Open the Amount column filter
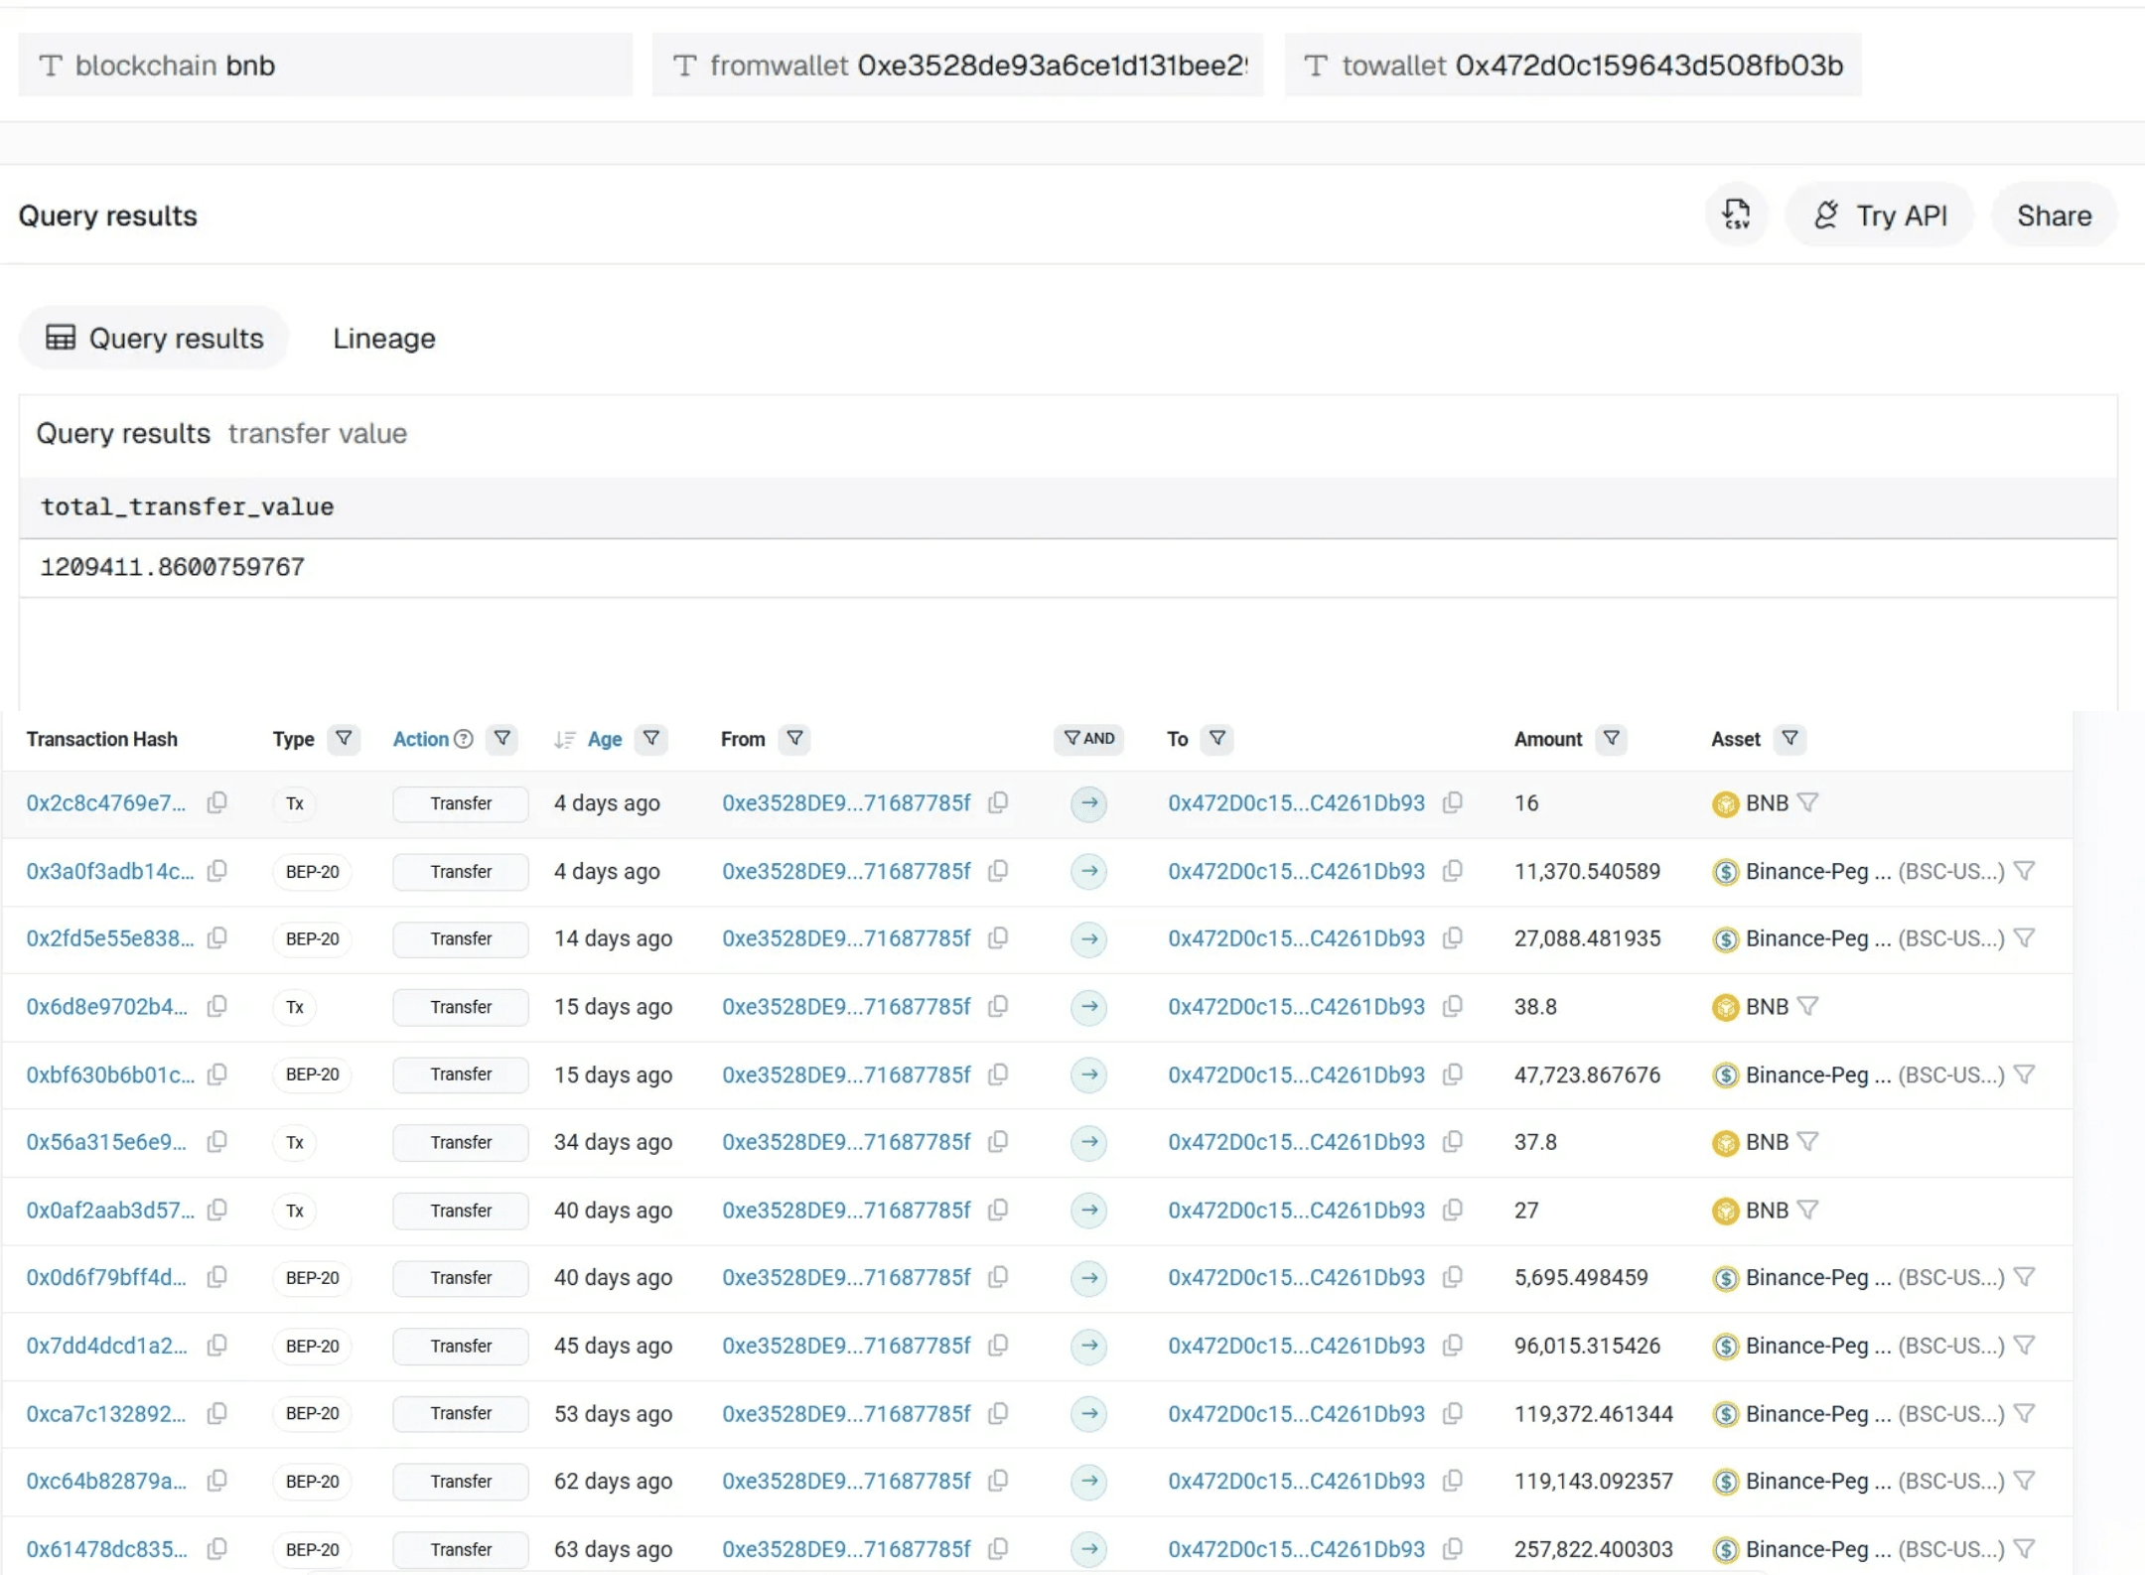The width and height of the screenshot is (2145, 1575). 1612,739
